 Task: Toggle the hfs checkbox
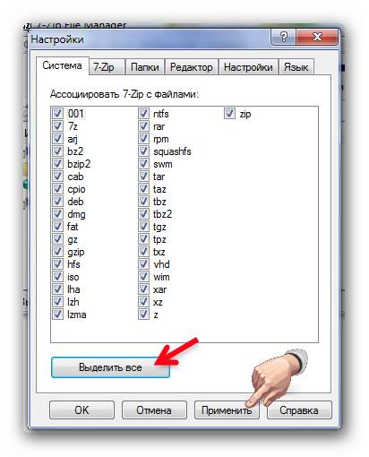[57, 264]
